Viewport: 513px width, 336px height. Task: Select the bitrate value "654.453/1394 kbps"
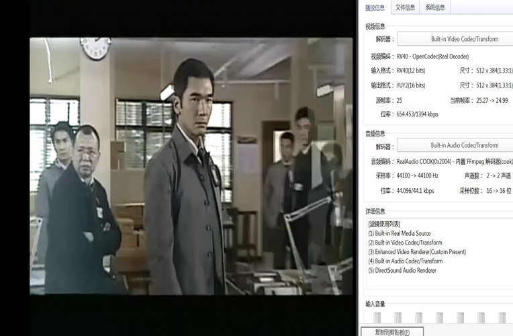418,114
